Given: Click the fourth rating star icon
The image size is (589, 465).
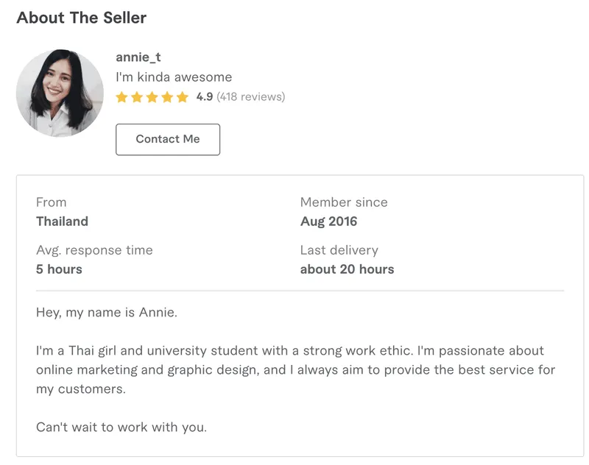Looking at the screenshot, I should click(166, 96).
